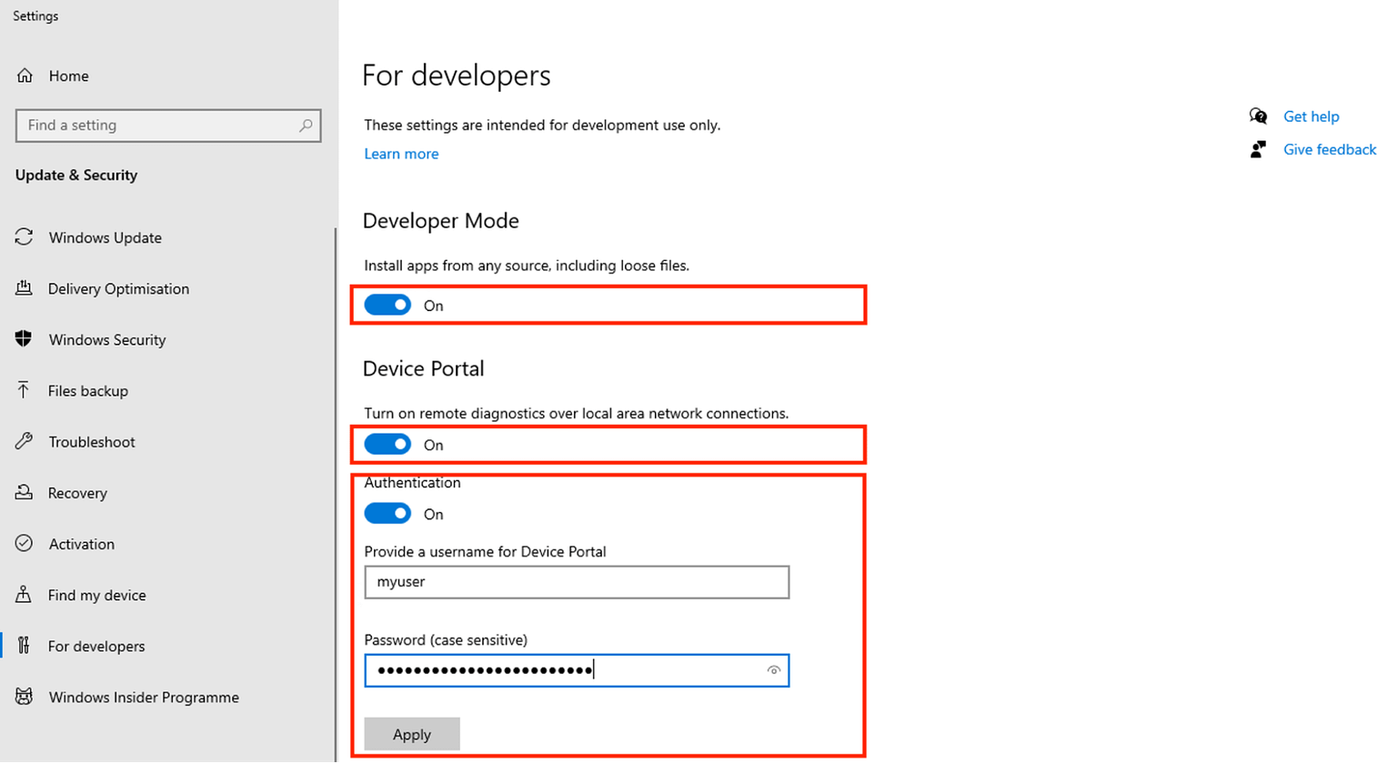Switch to the Windows Insider Programme page
Screen dimensions: 1397x763
[143, 697]
